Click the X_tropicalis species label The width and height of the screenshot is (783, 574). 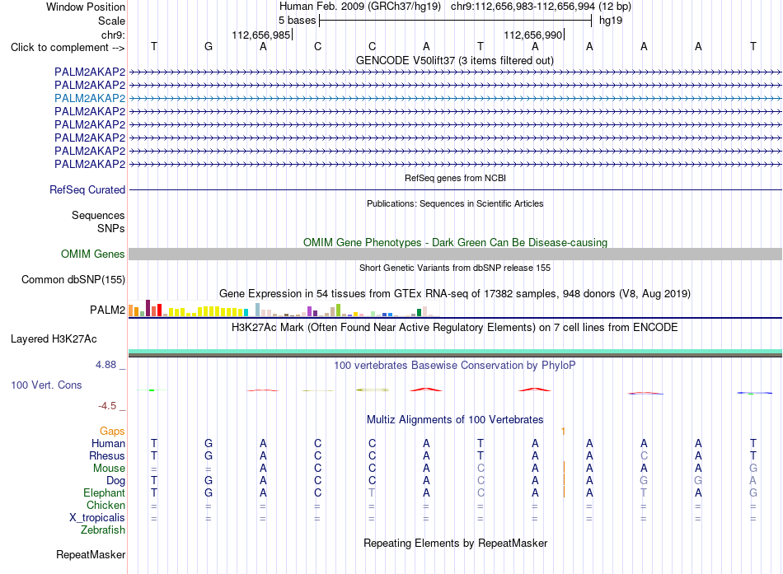[x=97, y=518]
